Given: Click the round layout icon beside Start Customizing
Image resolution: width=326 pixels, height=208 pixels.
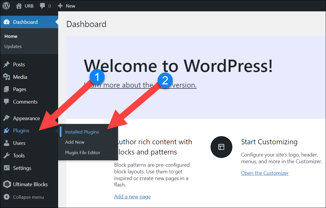Looking at the screenshot, I should click(221, 147).
